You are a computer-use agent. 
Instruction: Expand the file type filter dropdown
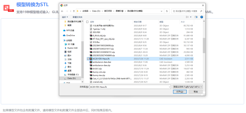pyautogui.click(x=188, y=87)
